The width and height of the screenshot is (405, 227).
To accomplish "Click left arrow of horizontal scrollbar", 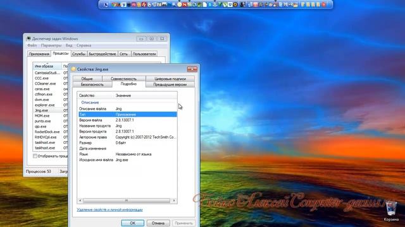I will (80, 201).
